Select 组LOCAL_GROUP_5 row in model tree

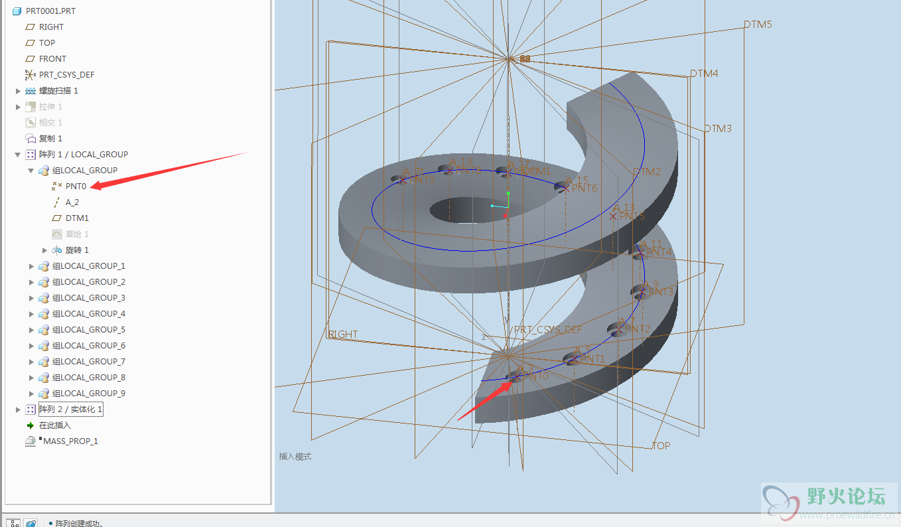click(82, 330)
